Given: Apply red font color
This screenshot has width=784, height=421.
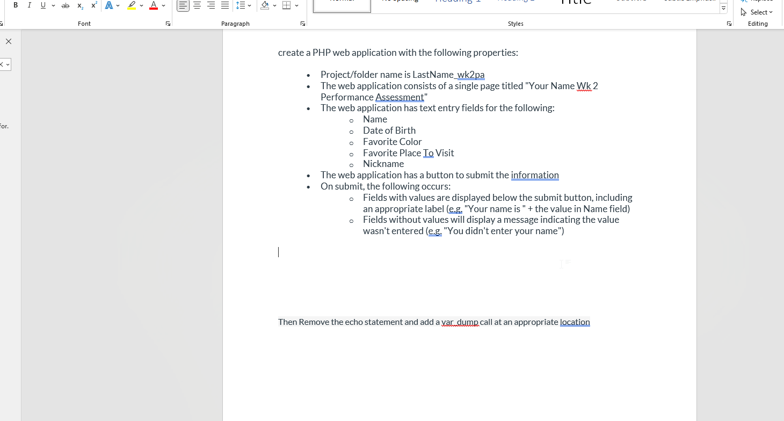Looking at the screenshot, I should pos(154,5).
